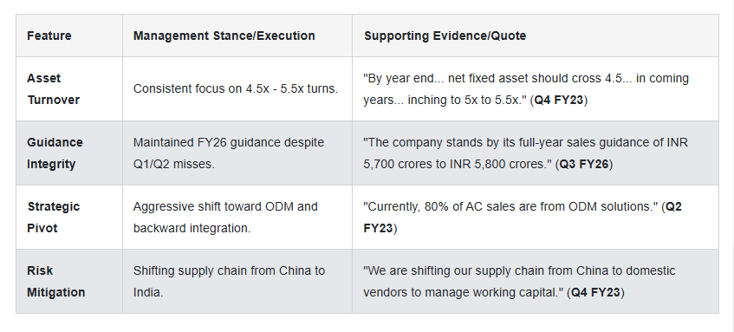Click Q4 FY23 in Risk Mitigation row

coord(595,293)
